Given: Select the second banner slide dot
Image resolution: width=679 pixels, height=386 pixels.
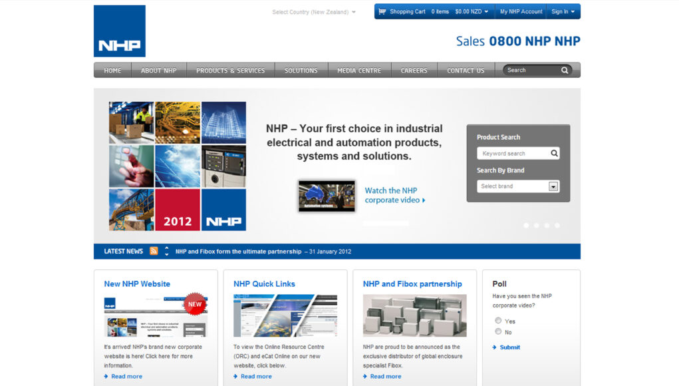Looking at the screenshot, I should coord(537,225).
